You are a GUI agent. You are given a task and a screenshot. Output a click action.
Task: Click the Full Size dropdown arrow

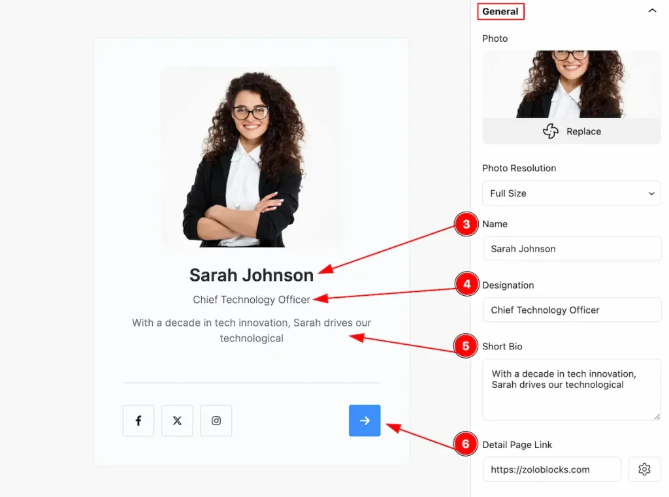click(651, 194)
